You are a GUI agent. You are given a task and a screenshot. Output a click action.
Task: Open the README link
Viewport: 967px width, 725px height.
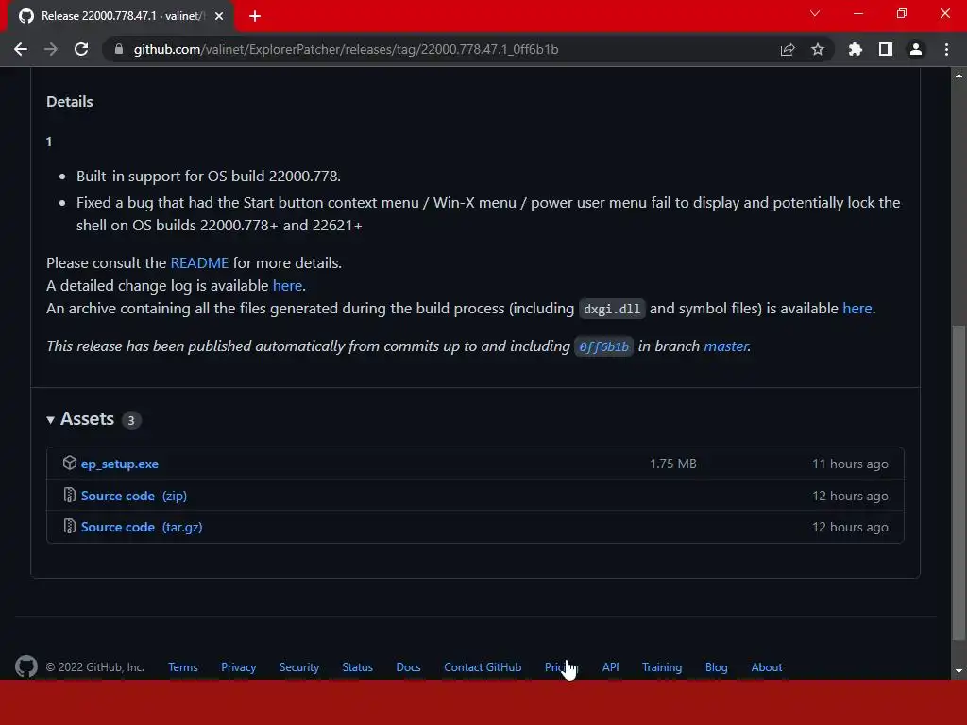click(x=199, y=263)
